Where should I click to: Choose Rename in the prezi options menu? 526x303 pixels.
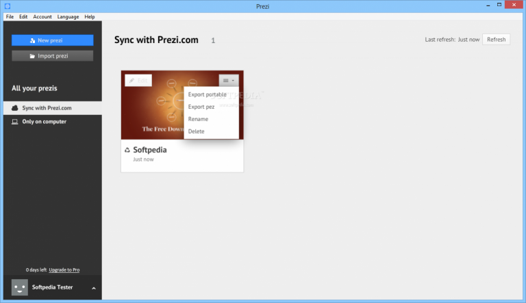(x=198, y=119)
